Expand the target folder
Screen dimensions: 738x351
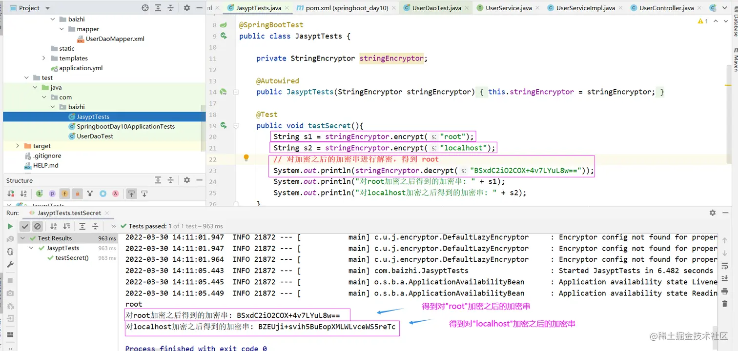click(x=18, y=146)
